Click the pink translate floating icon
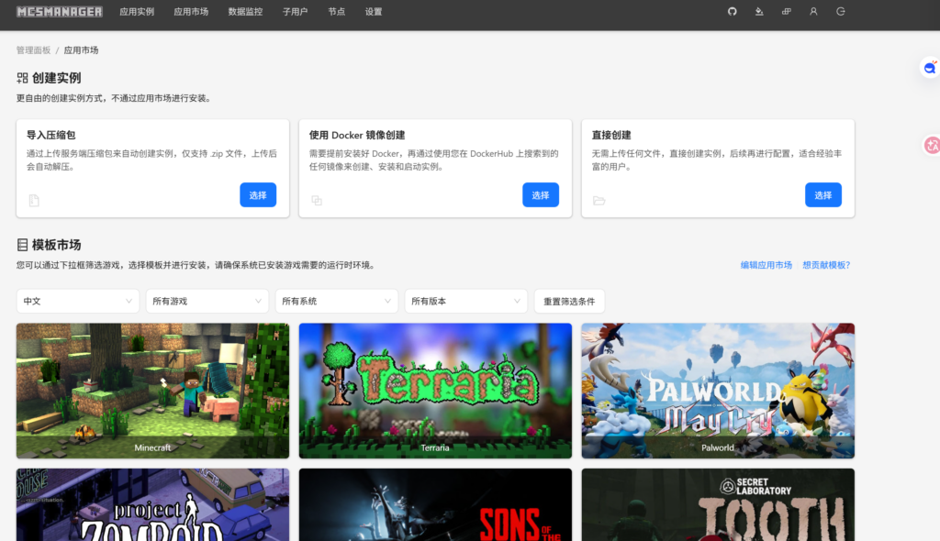Viewport: 940px width, 541px height. [x=931, y=145]
